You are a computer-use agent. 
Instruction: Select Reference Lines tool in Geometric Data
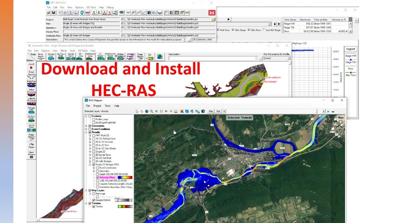point(91,56)
